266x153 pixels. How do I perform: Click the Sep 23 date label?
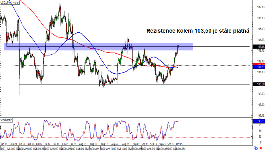[x=162, y=144]
